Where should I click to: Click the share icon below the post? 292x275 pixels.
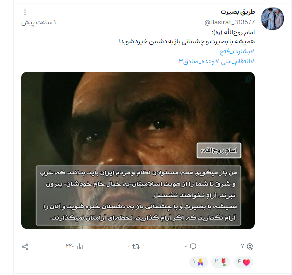tap(25, 247)
